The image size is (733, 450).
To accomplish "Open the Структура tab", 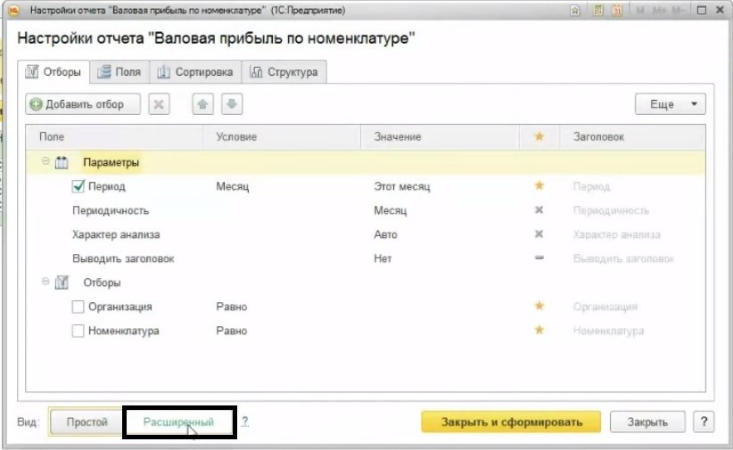I will (x=284, y=72).
